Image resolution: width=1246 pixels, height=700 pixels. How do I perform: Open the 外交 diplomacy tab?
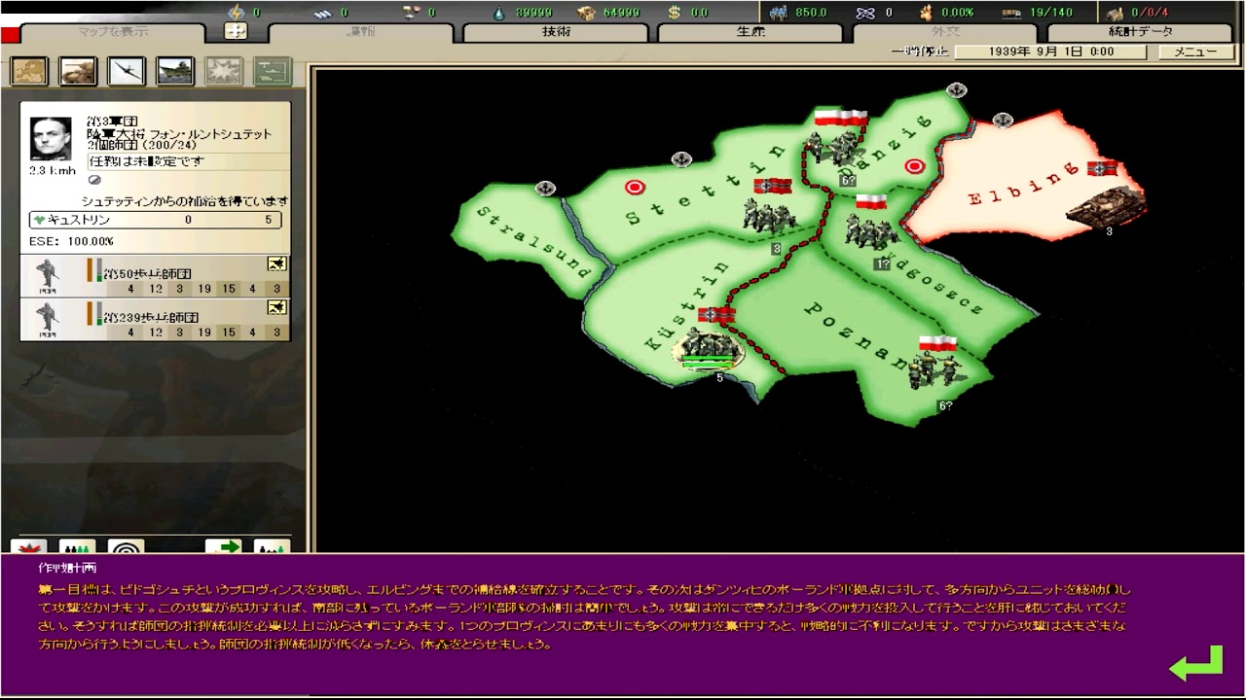[x=945, y=32]
